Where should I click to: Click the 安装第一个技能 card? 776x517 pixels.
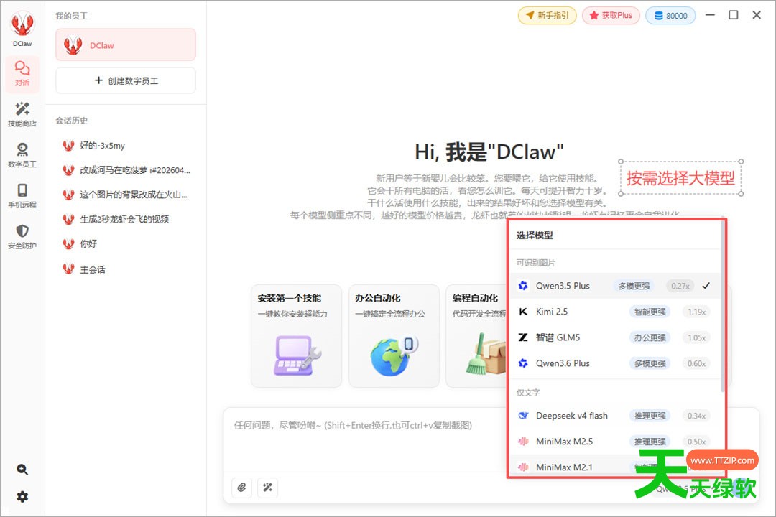pyautogui.click(x=297, y=336)
